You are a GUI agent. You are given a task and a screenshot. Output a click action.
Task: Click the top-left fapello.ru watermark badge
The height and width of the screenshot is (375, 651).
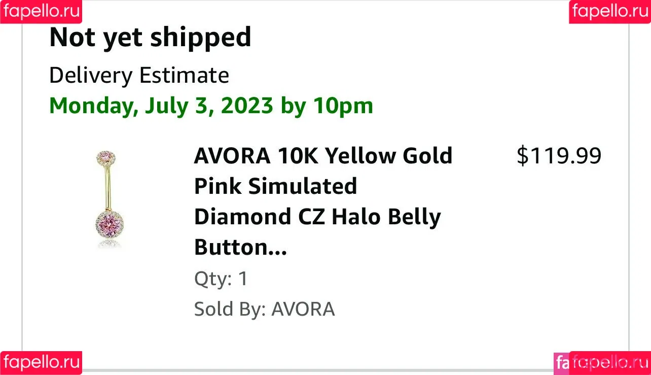tap(41, 11)
